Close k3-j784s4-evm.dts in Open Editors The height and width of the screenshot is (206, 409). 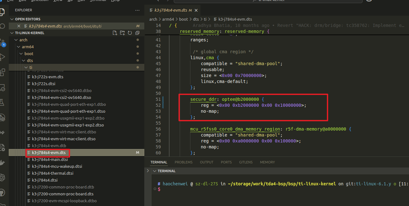(x=19, y=26)
